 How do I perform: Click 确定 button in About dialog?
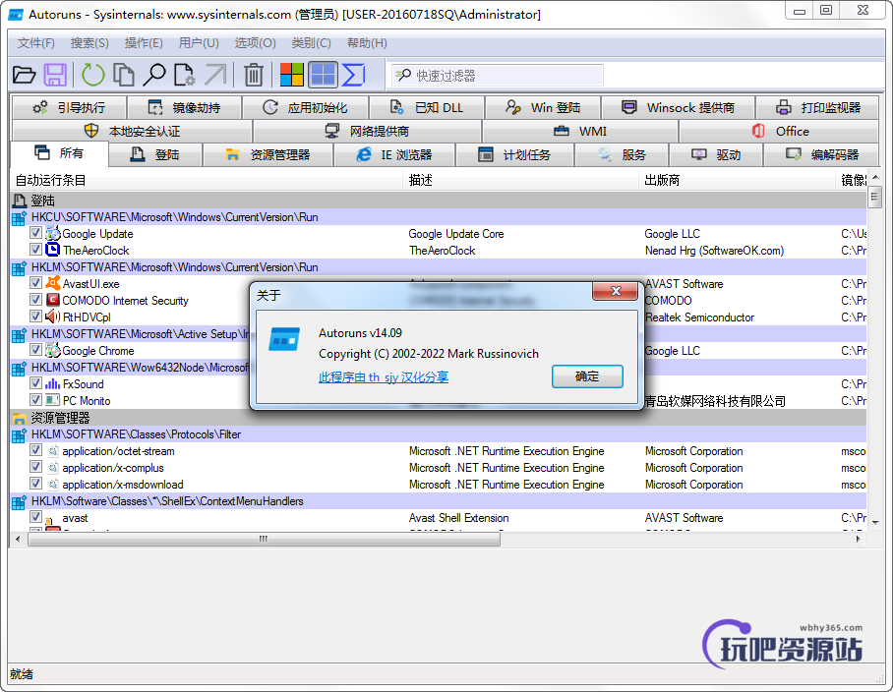coord(587,376)
